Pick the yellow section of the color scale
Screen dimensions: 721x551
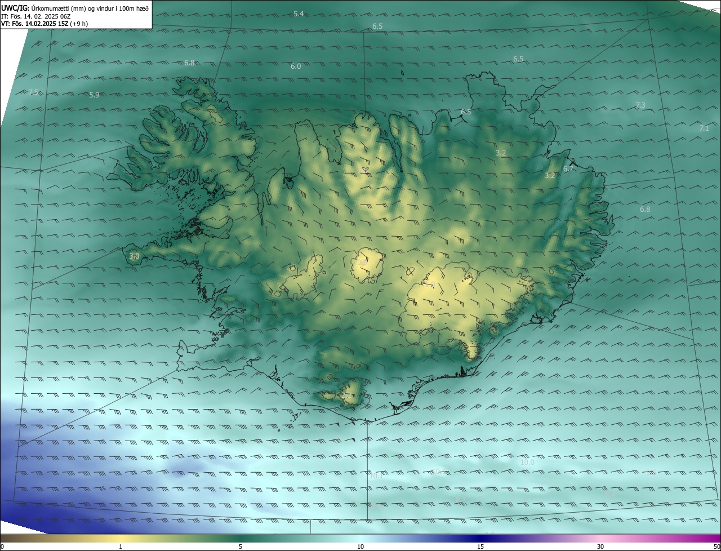121,538
